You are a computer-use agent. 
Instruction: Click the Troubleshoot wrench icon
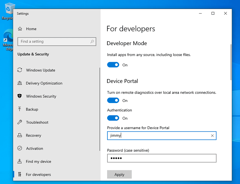pos(19,122)
